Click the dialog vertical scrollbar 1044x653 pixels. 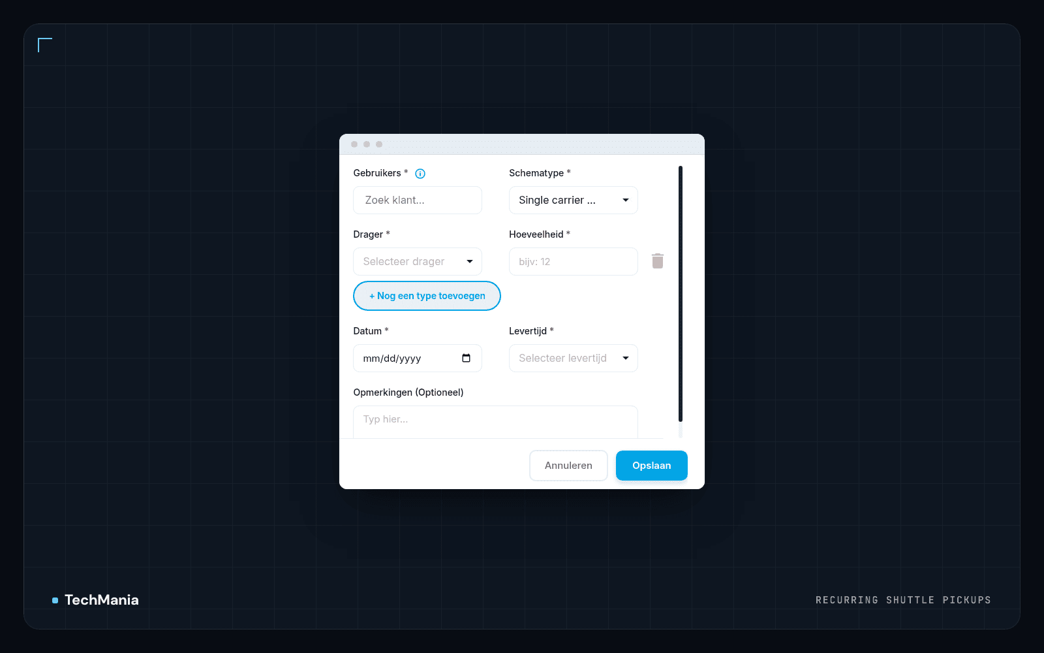[x=681, y=294]
